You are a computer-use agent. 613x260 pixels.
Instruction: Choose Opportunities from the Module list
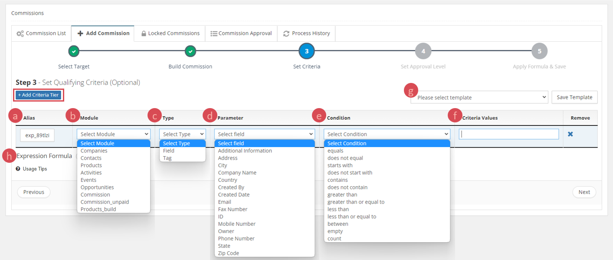(x=97, y=188)
